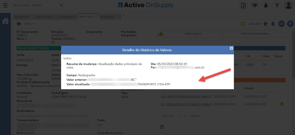This screenshot has width=295, height=135.
Task: Click Voltar in the dialog
Action: coord(67,58)
